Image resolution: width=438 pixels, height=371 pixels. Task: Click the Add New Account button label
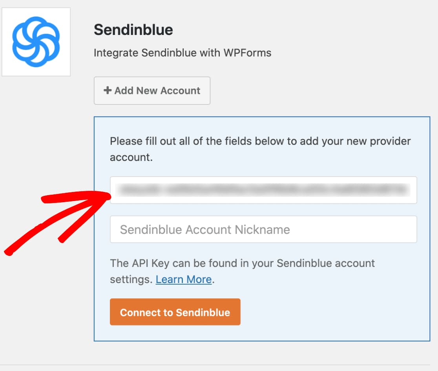coord(156,91)
